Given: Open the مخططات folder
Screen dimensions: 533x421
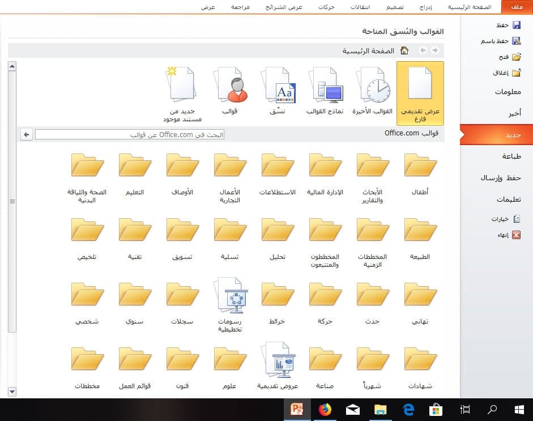Looking at the screenshot, I should pos(87,368).
